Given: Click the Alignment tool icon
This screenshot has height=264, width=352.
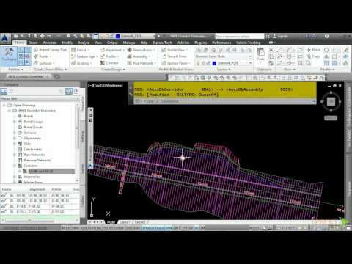Looking at the screenshot, I should point(103,50).
